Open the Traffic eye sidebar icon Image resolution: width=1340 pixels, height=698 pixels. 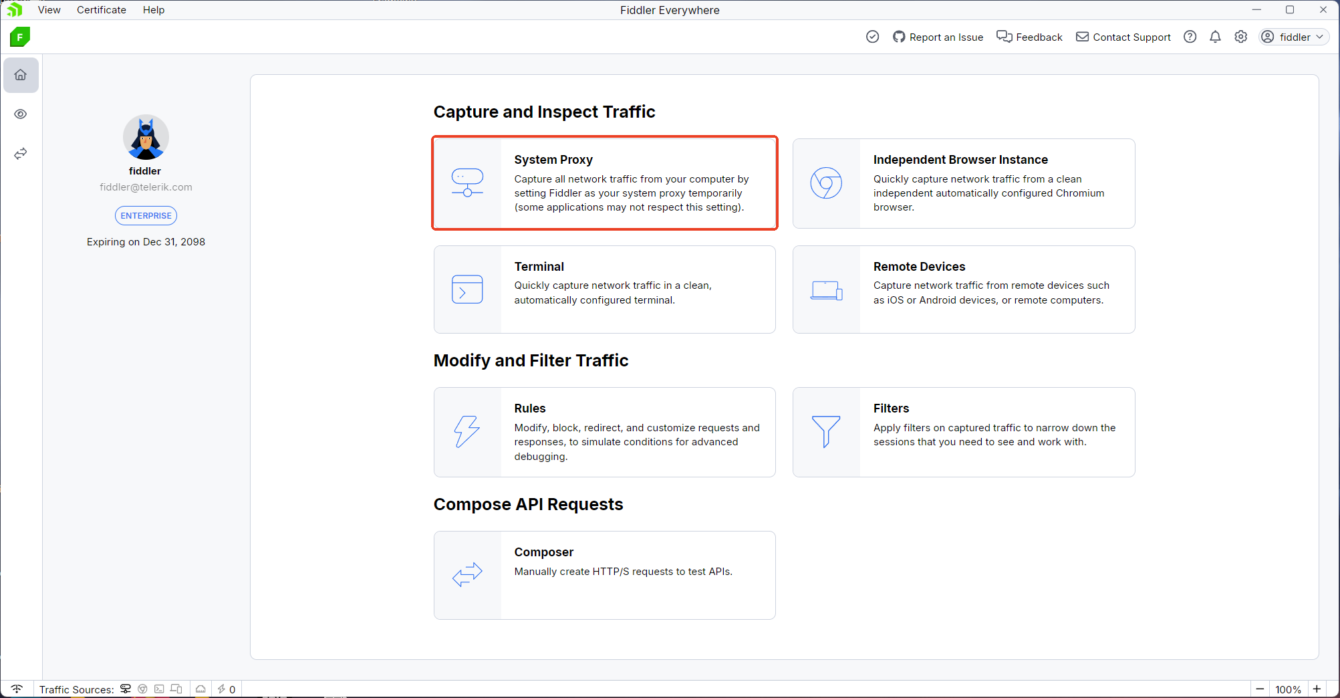click(x=21, y=114)
